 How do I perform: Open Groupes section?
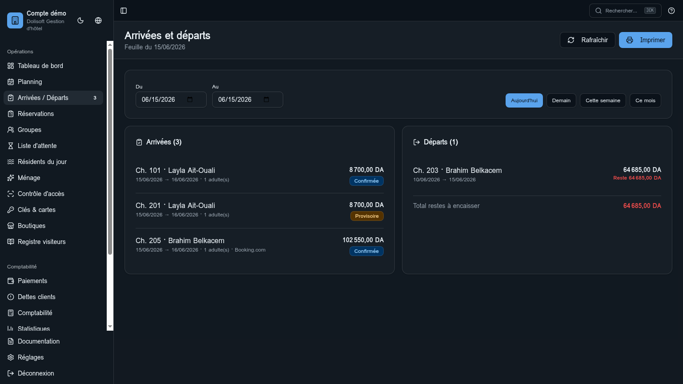53,130
